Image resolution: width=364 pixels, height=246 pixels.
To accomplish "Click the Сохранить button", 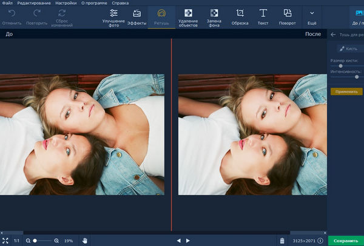I will pos(345,241).
